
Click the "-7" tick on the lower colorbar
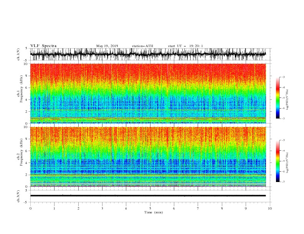(283, 182)
